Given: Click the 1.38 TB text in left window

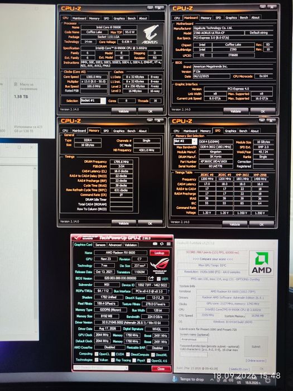Looking at the screenshot, I should [21, 97].
